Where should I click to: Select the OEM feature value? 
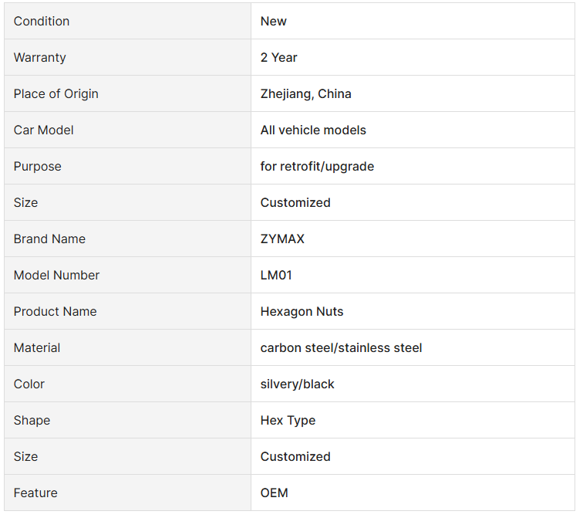point(274,493)
